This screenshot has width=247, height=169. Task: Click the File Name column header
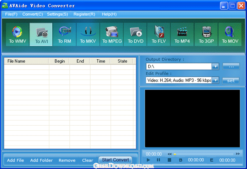[x=26, y=61]
